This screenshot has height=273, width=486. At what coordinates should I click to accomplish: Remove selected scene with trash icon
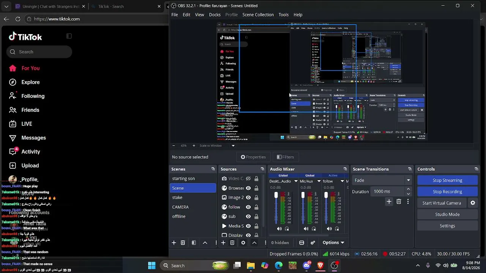(183, 243)
